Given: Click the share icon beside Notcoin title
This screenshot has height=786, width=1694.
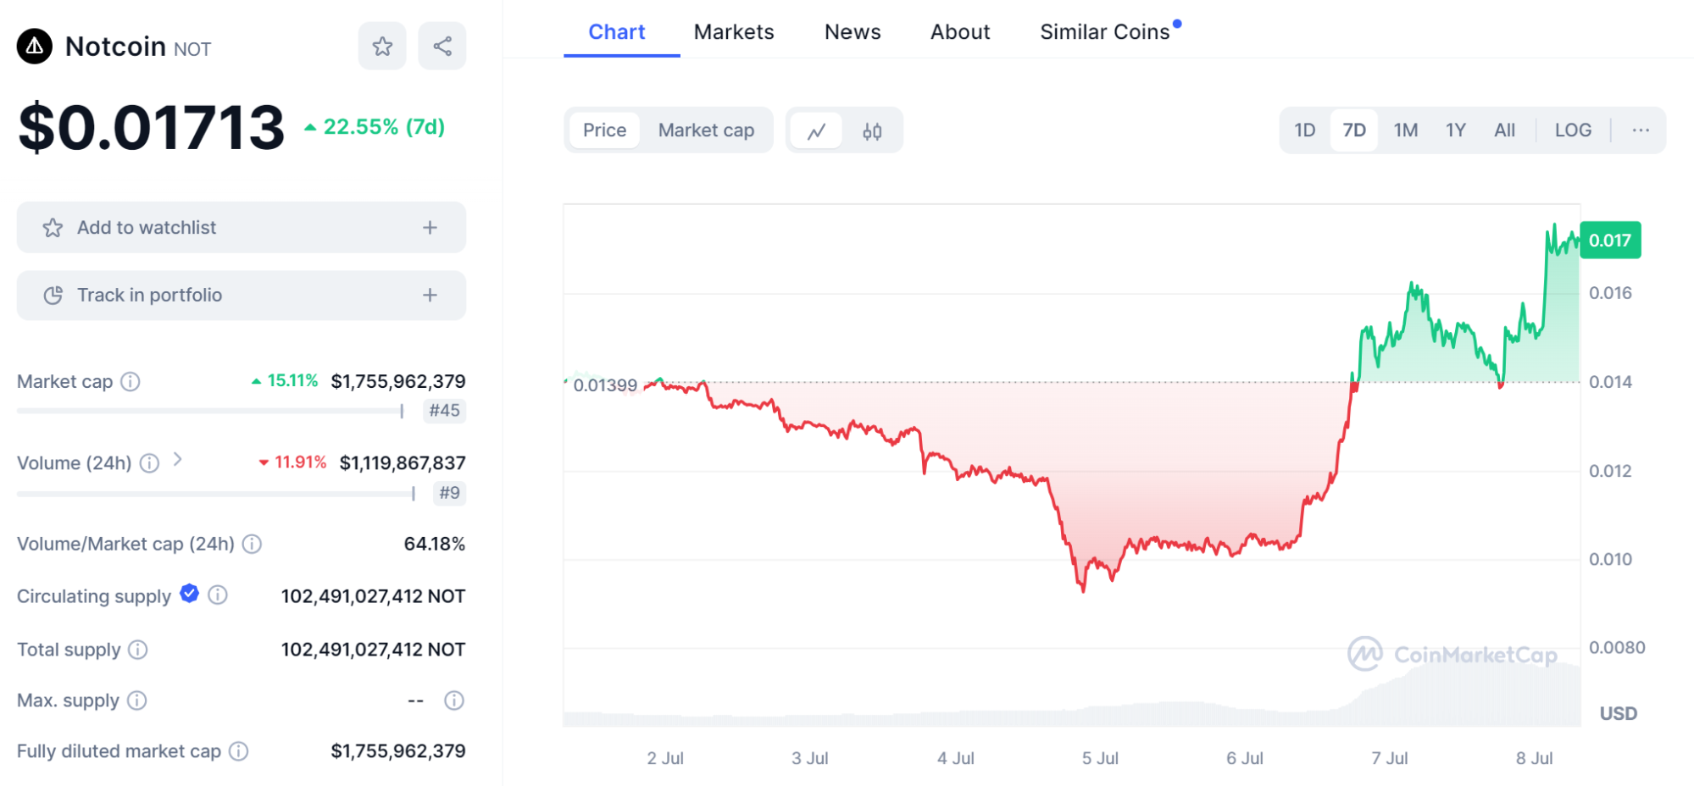Looking at the screenshot, I should [x=442, y=46].
